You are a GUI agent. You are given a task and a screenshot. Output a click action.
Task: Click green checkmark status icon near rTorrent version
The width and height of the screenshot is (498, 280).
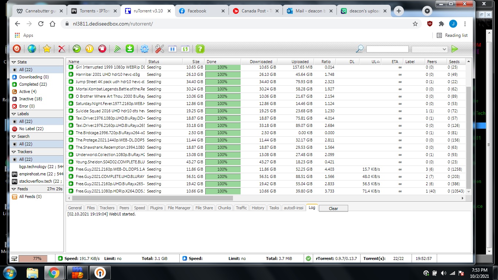pyautogui.click(x=308, y=258)
